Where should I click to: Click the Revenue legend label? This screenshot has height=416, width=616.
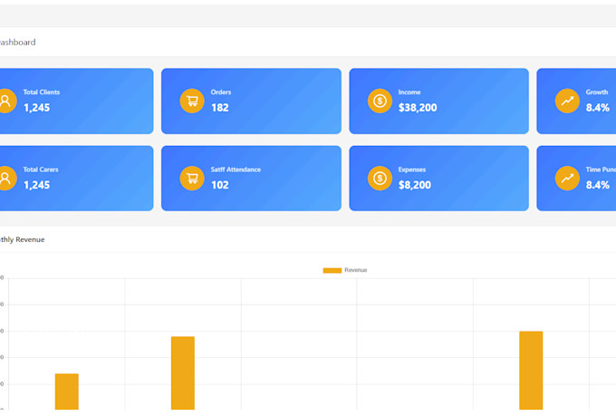(356, 270)
